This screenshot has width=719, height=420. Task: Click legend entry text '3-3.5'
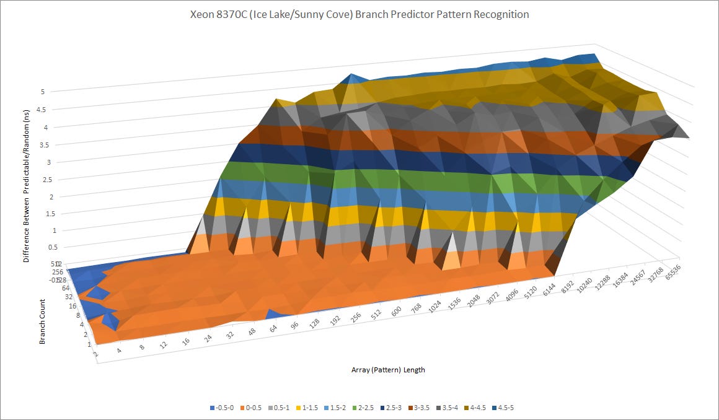422,408
